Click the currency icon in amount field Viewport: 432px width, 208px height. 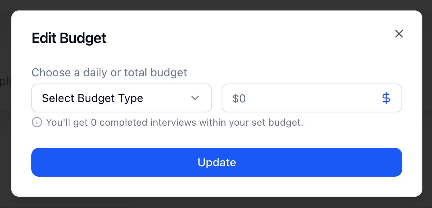click(386, 98)
